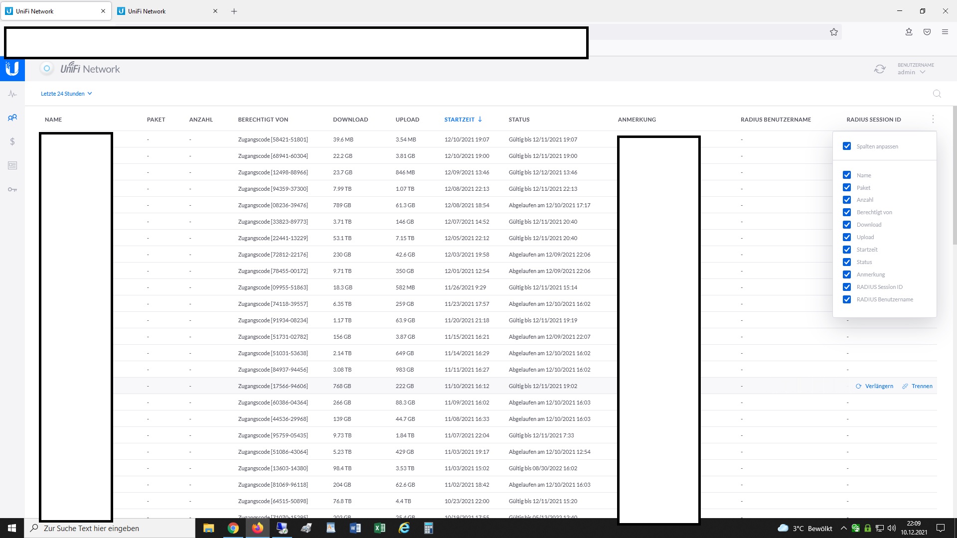Open Internet Explorer from the taskbar
Screen dimensions: 957x538
point(404,528)
